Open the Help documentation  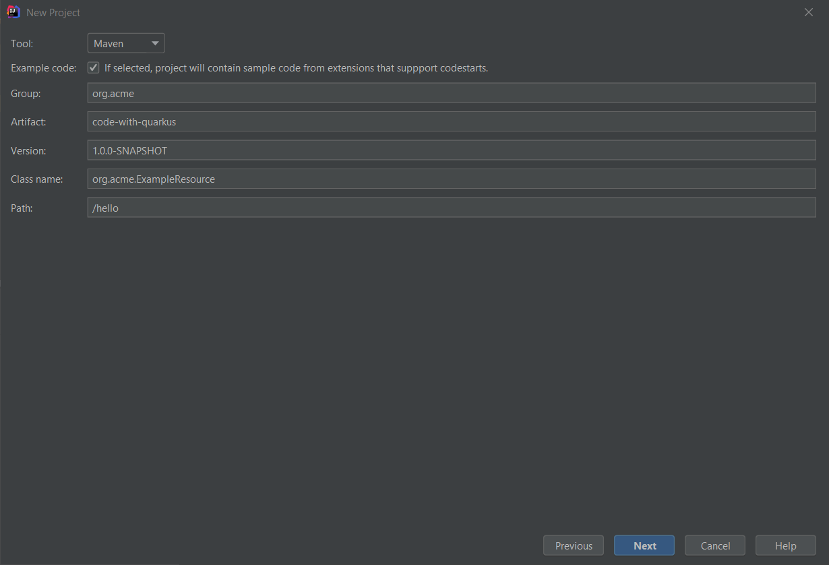[x=785, y=545]
